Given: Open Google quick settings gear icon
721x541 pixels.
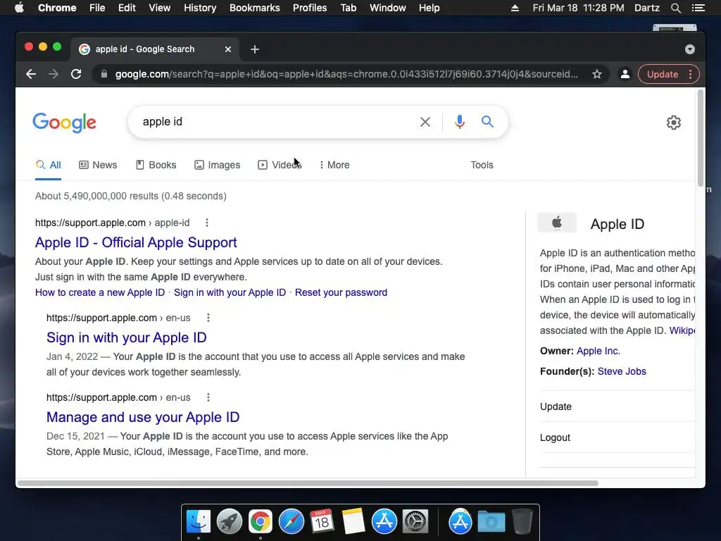Looking at the screenshot, I should (x=674, y=123).
